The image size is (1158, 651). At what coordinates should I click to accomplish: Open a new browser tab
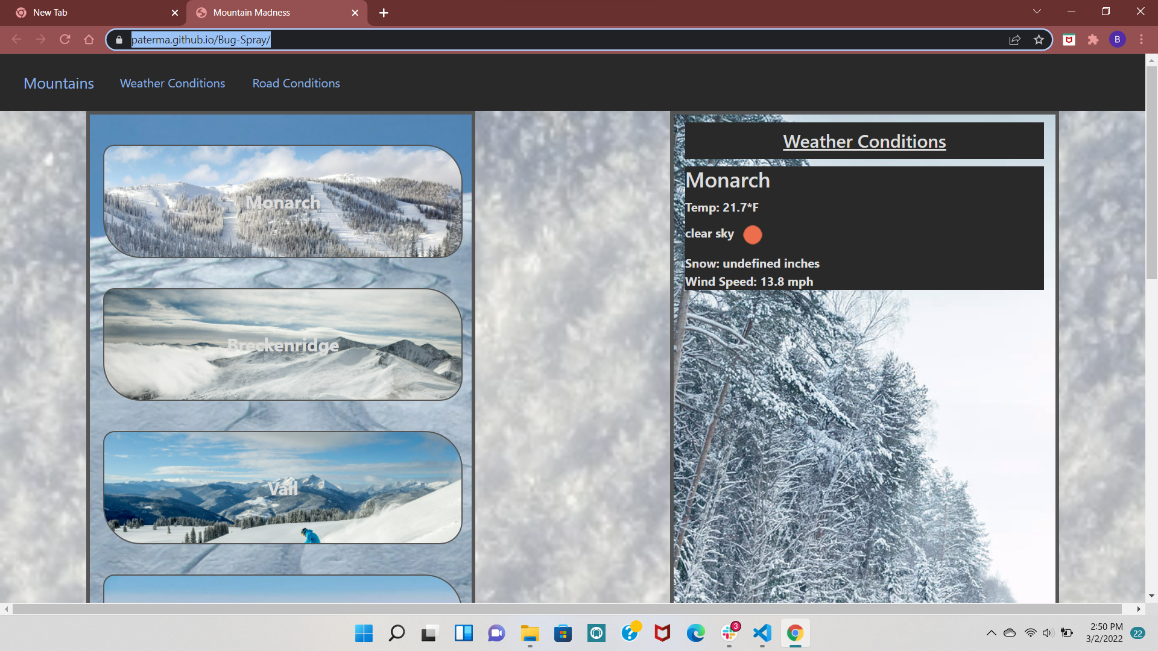click(x=384, y=13)
